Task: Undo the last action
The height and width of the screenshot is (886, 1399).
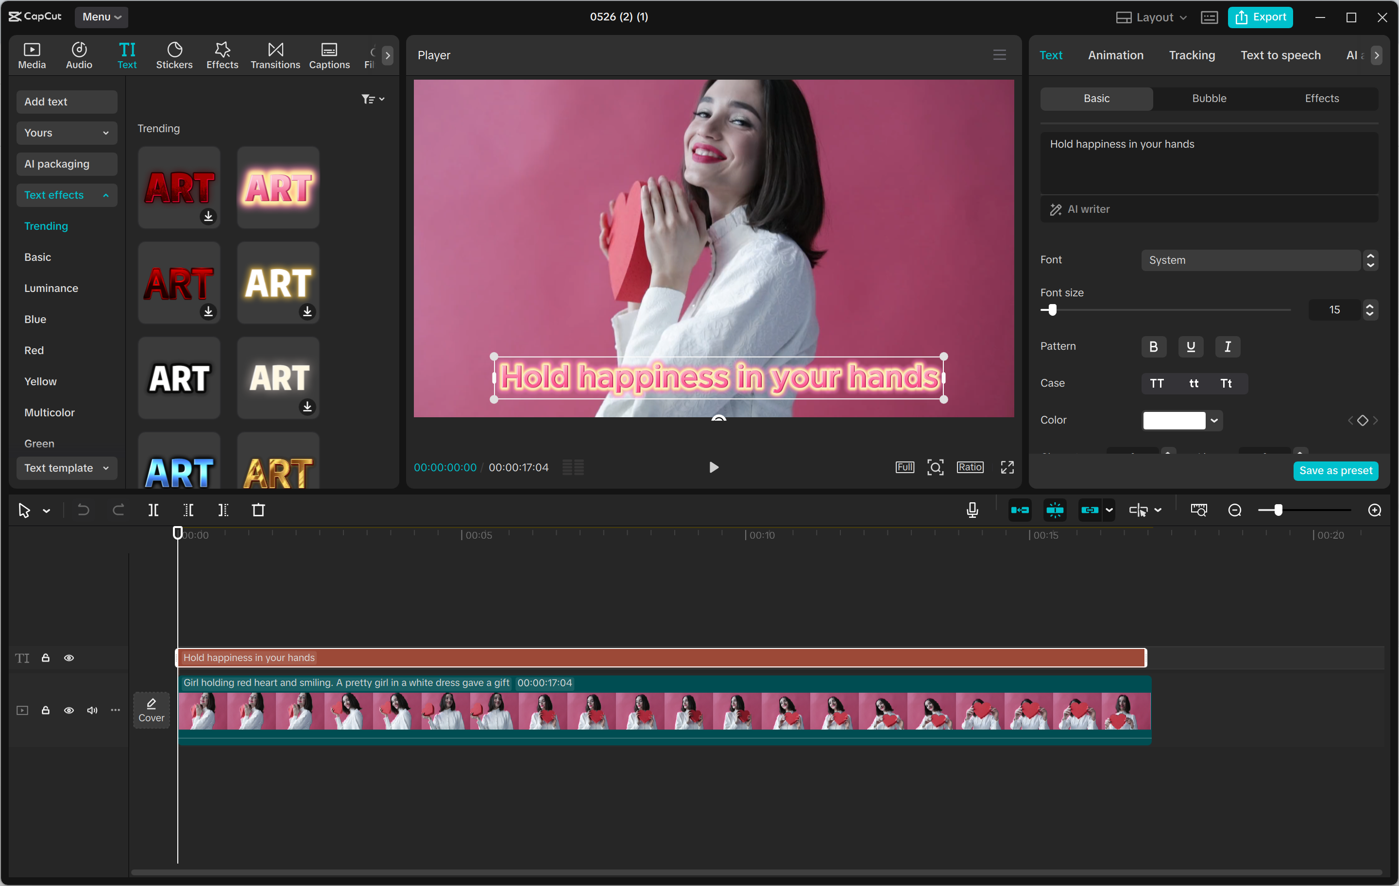Action: click(83, 510)
